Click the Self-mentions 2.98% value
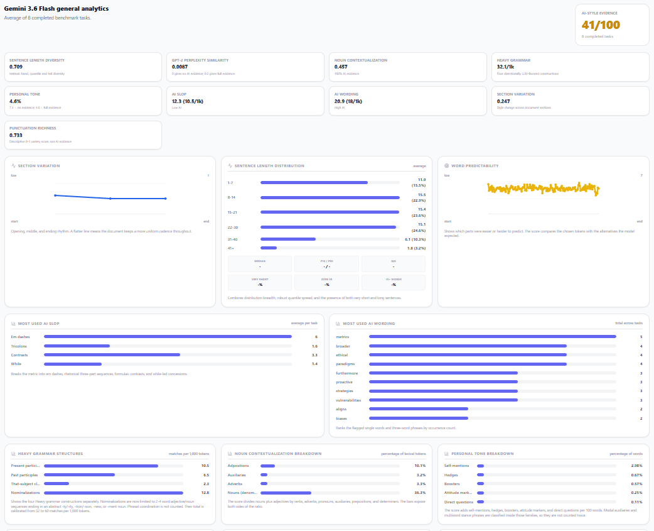The width and height of the screenshot is (654, 531). [637, 466]
